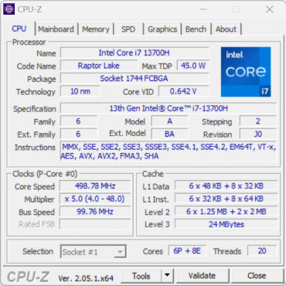Click the Revision value 'J0'

pyautogui.click(x=258, y=134)
